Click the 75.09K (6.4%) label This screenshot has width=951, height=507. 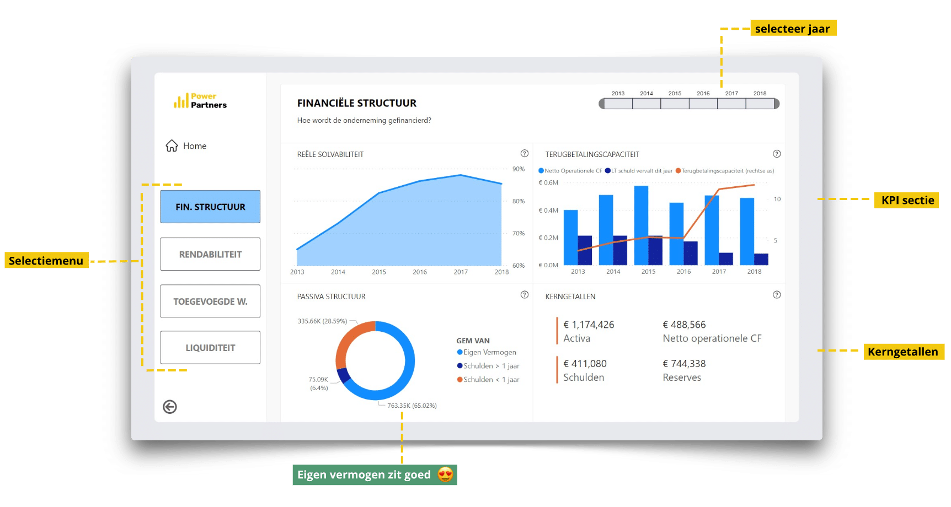pos(318,384)
